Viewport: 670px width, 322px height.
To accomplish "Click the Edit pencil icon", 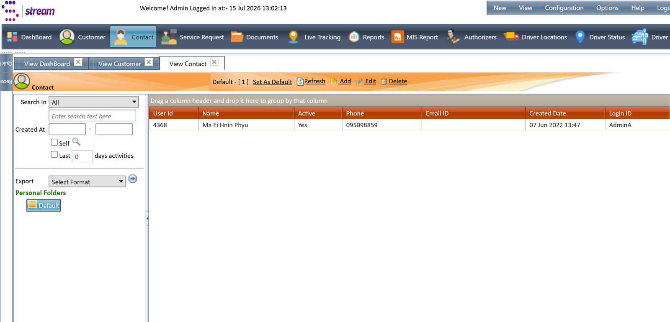I will (359, 82).
